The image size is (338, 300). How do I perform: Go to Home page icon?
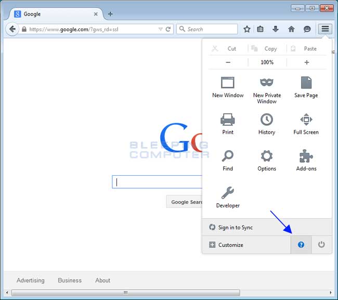[x=291, y=29]
